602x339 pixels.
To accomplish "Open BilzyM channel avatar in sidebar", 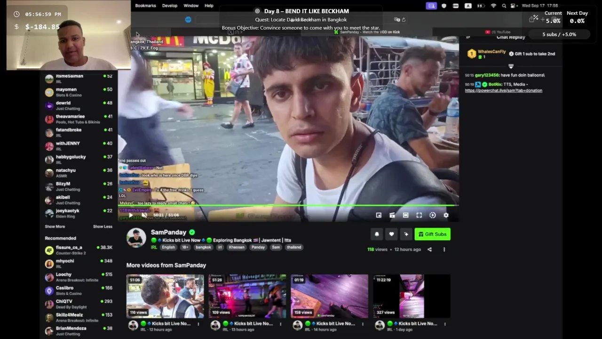I will click(x=49, y=186).
